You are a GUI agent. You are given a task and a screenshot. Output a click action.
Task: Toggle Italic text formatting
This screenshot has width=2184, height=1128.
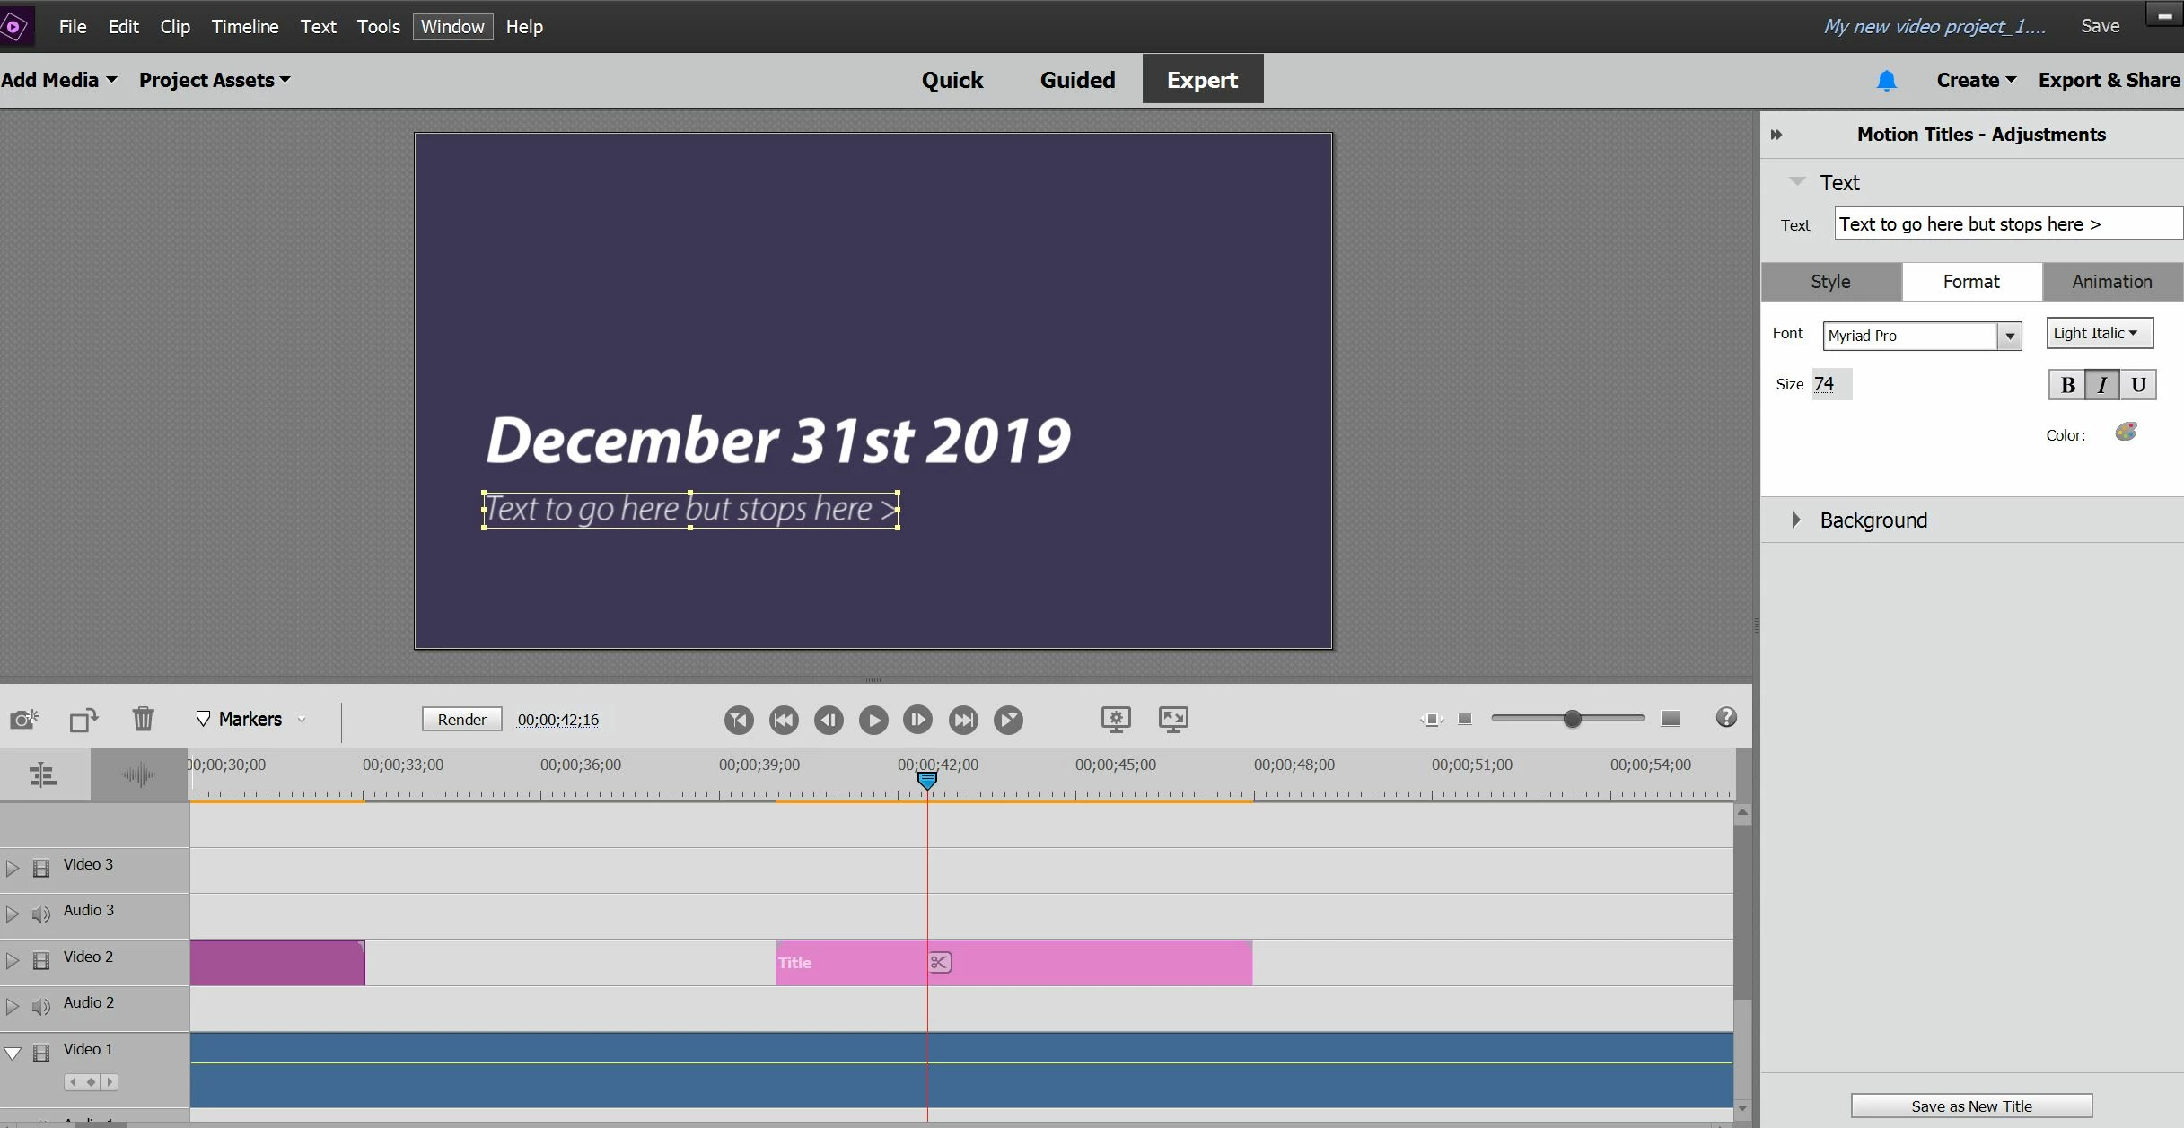coord(2101,385)
